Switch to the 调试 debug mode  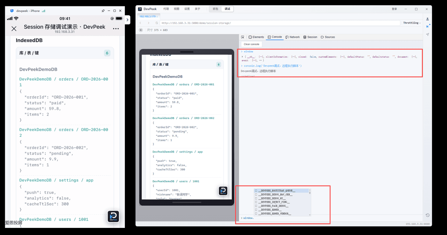pyautogui.click(x=227, y=9)
